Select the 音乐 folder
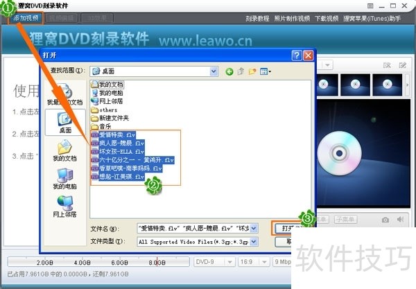 click(x=101, y=126)
